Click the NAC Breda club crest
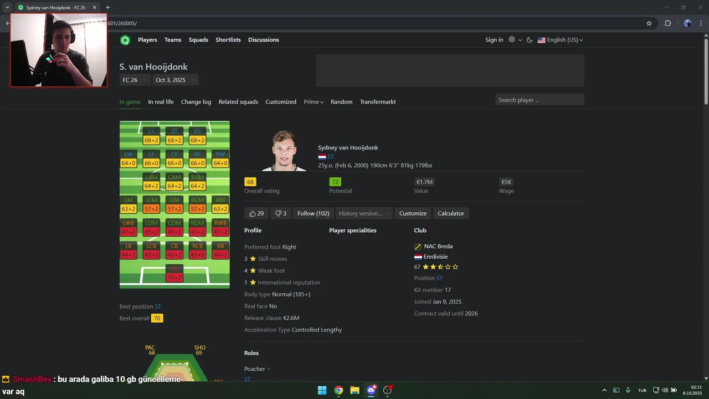 pyautogui.click(x=418, y=247)
